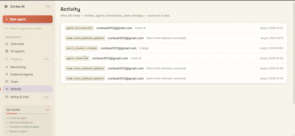
Task: Open the Overview page
Action: (x=28, y=44)
